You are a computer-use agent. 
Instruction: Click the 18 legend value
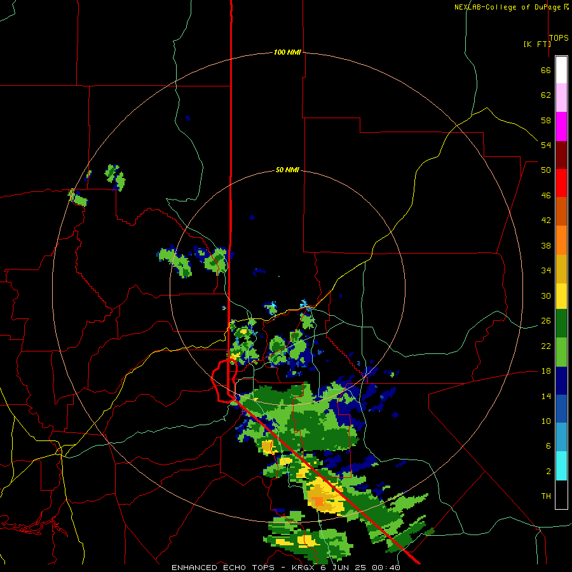[x=546, y=371]
